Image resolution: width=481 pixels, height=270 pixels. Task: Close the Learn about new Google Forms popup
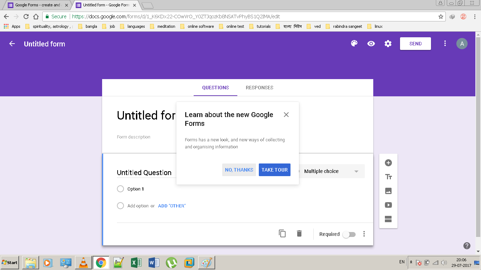[x=286, y=115]
